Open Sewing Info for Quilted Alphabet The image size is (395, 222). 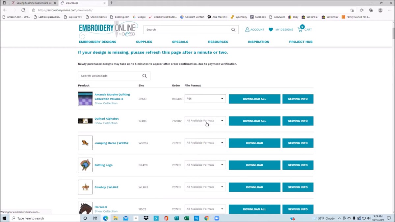click(x=298, y=121)
